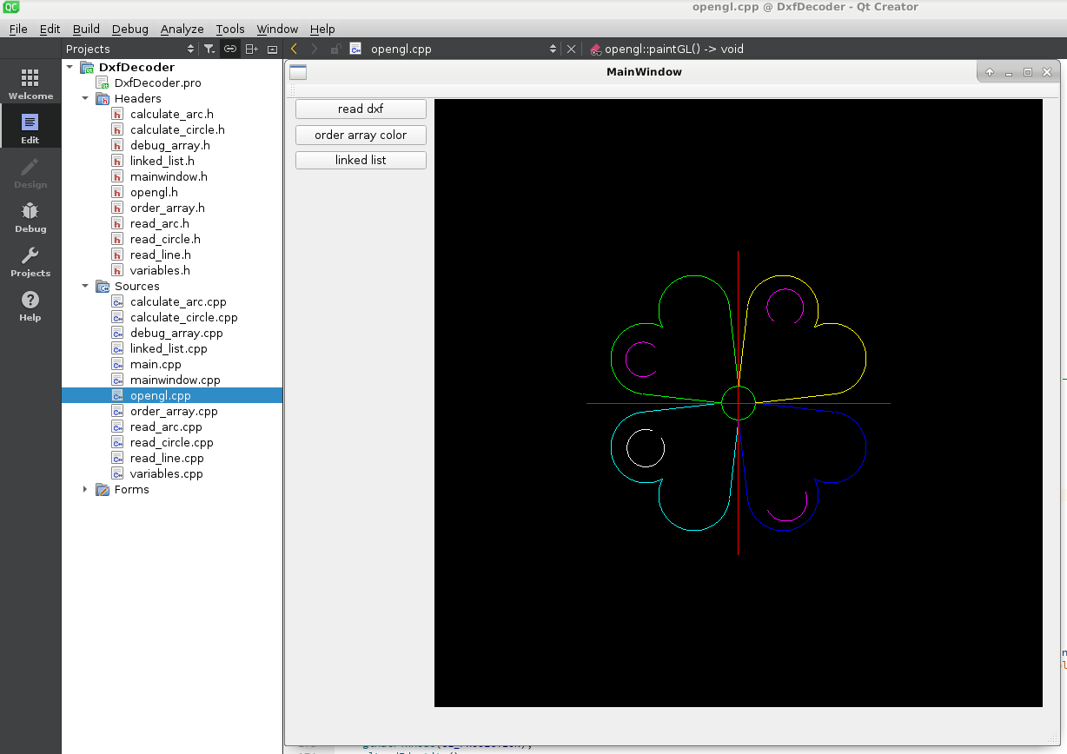Select read_arc.cpp source file
This screenshot has width=1067, height=754.
coord(166,427)
